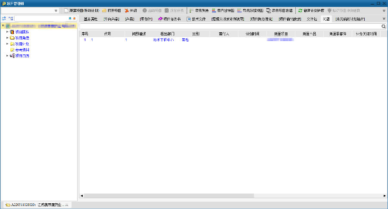Click the grayed dispatch task icon
The width and height of the screenshot is (388, 209).
(x=166, y=10)
